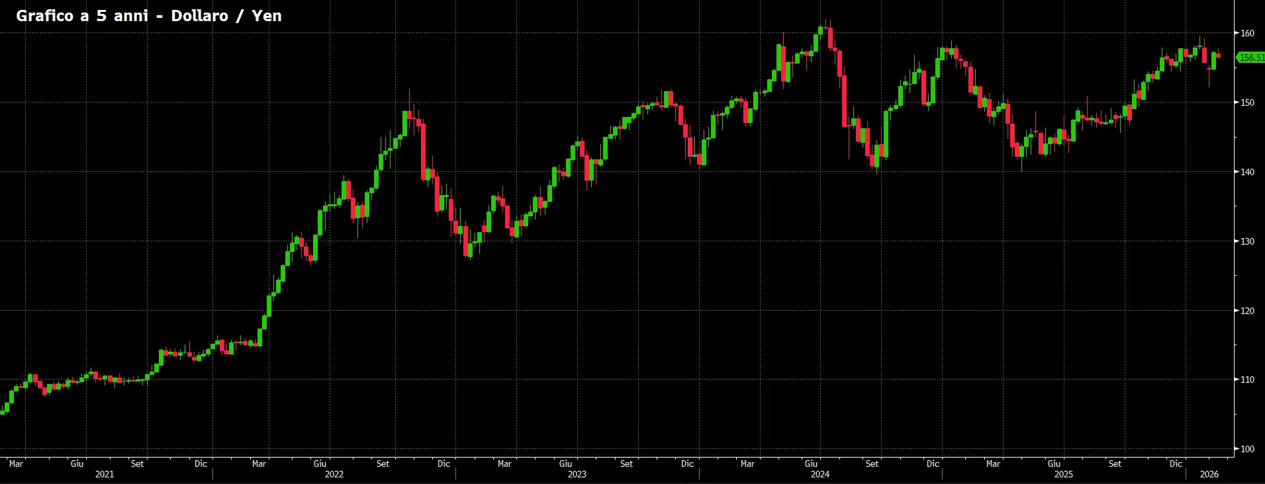Select the Giu label of year 2021

[77, 464]
